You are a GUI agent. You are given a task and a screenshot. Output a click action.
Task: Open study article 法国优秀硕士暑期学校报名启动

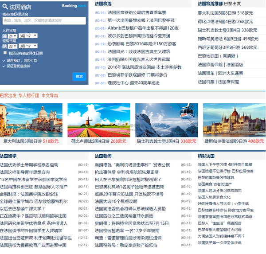pyautogui.click(x=29, y=165)
